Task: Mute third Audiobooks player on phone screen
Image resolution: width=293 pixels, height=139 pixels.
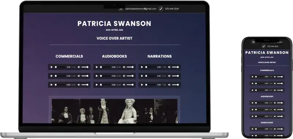Action: click(275, 116)
